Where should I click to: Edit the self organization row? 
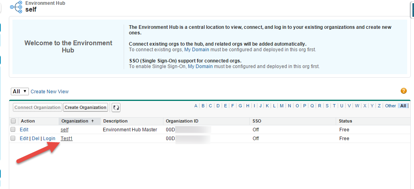[24, 130]
